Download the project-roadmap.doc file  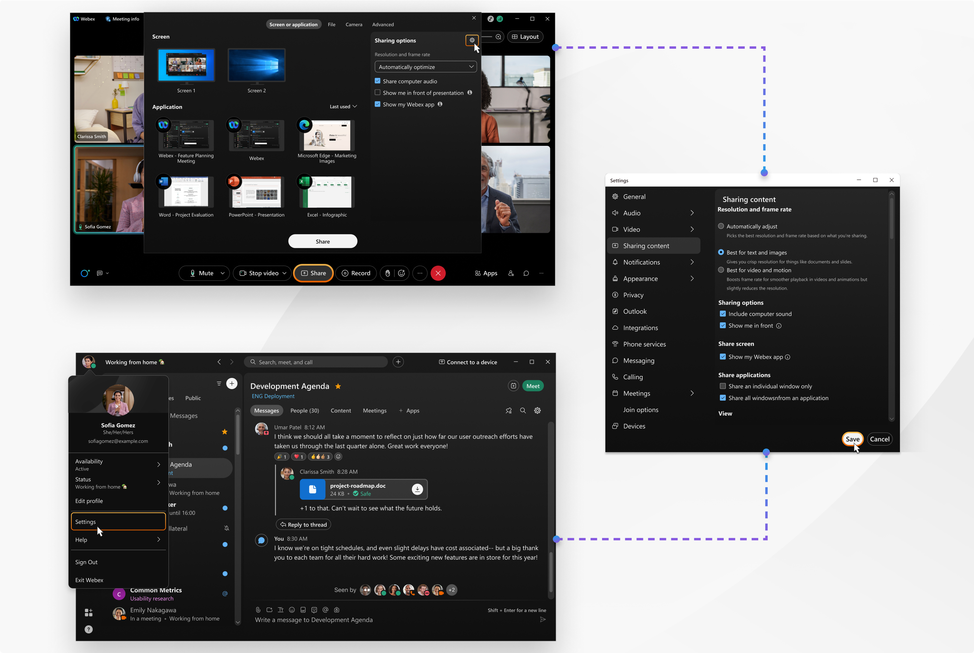tap(417, 489)
